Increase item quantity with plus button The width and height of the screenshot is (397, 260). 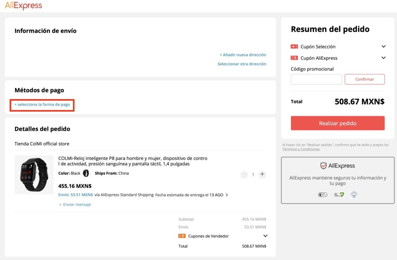[x=262, y=174]
